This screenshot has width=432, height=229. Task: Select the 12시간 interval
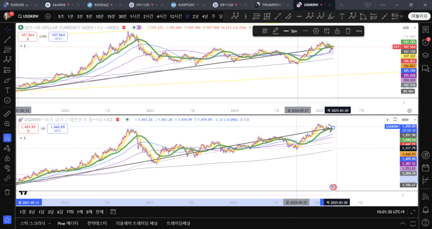pyautogui.click(x=176, y=16)
